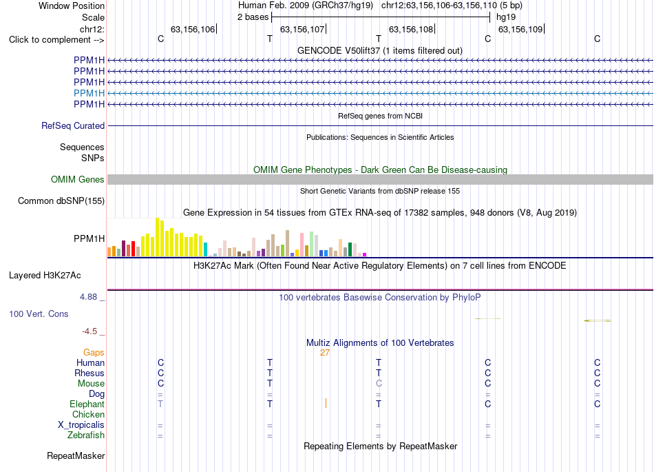
Task: Open the GENCODE V50lift37 track title
Action: 379,50
